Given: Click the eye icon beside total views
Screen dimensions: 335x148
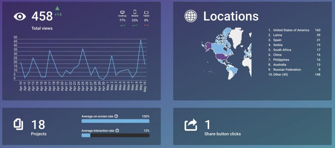Looking at the screenshot, I should [20, 17].
